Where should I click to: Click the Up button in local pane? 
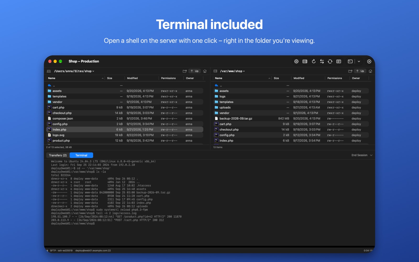195,71
